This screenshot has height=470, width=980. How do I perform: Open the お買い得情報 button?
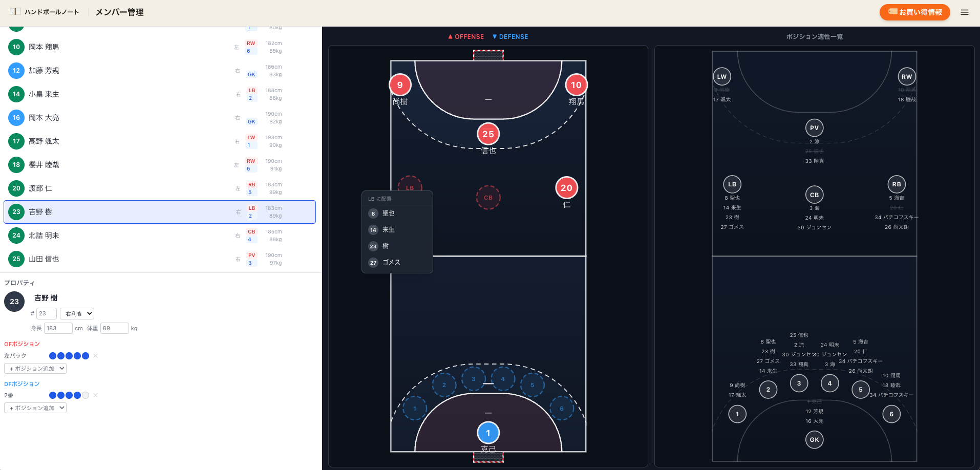pos(914,12)
